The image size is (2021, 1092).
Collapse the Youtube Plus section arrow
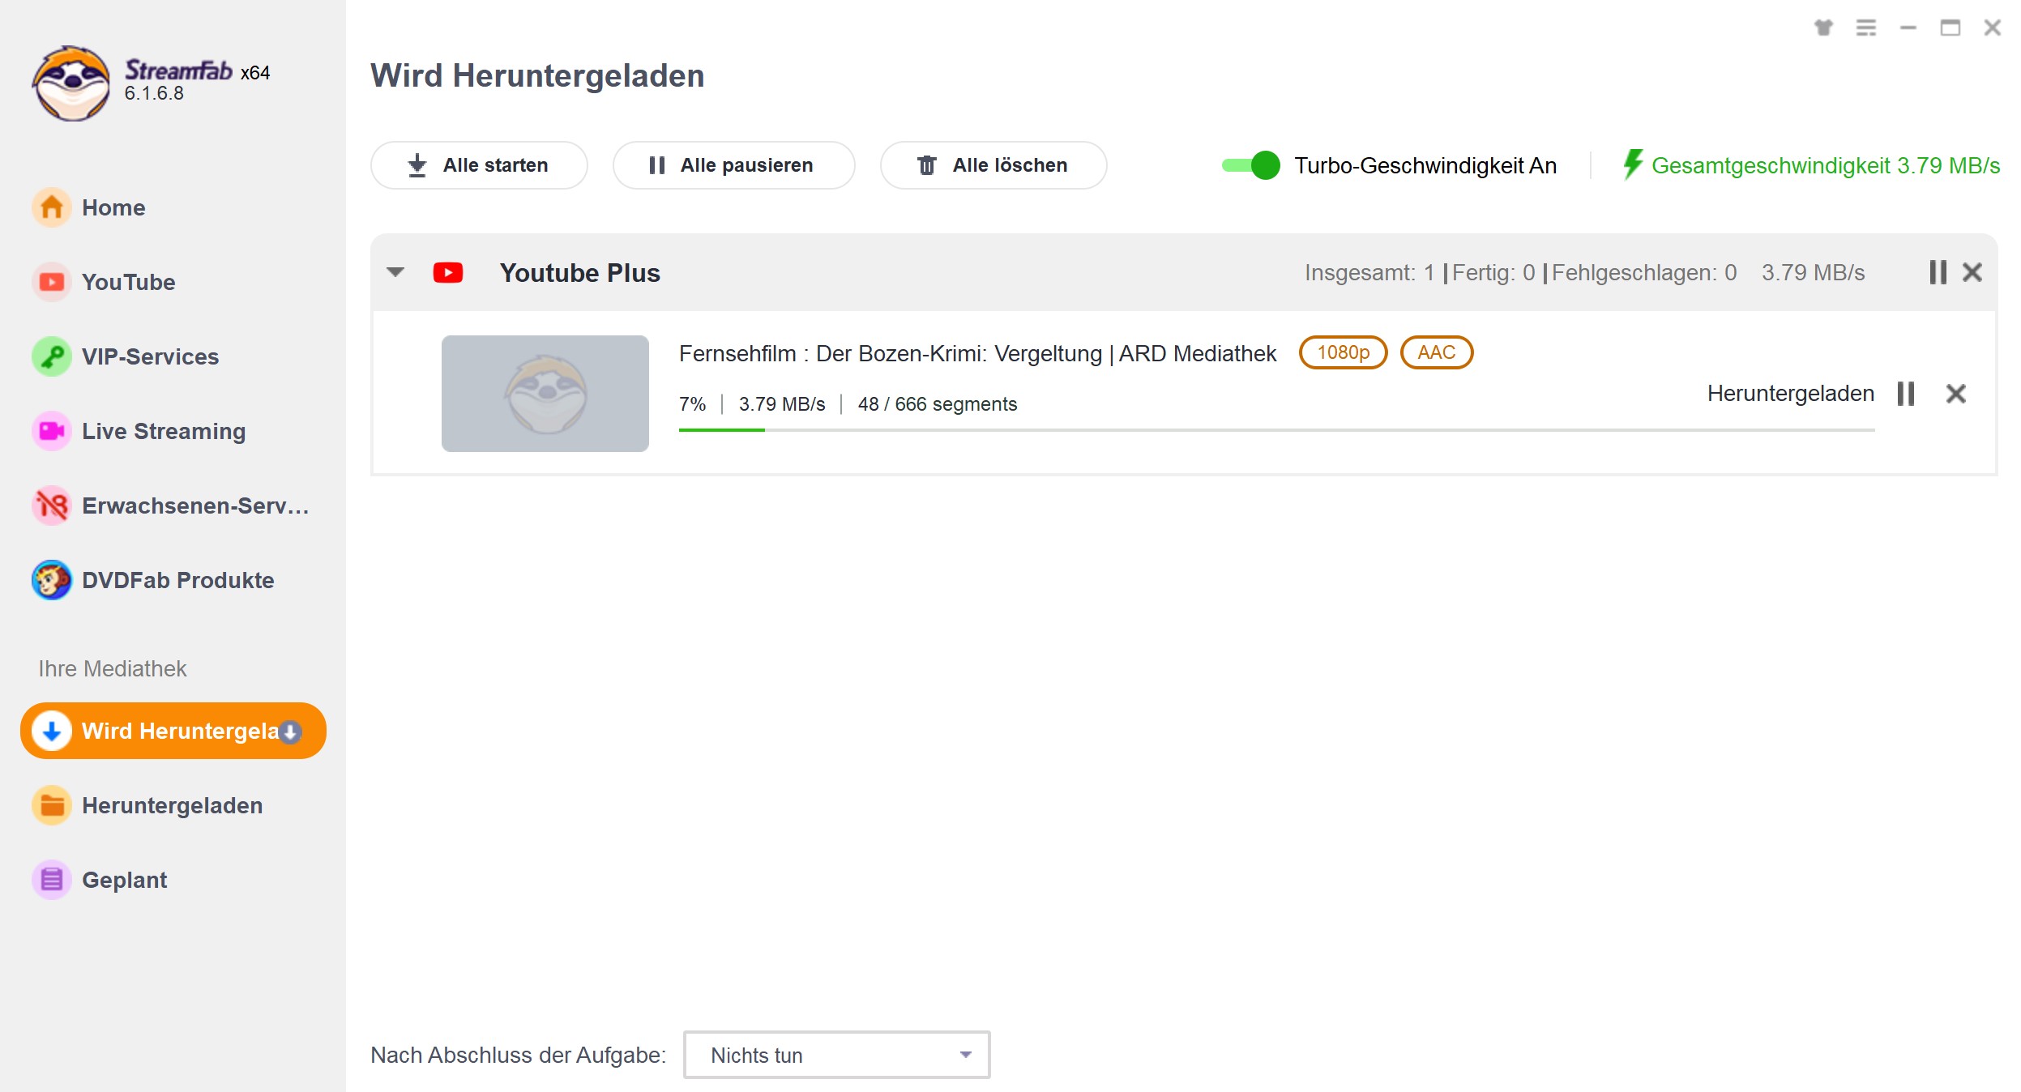coord(394,271)
